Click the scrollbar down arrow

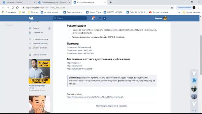point(201,112)
